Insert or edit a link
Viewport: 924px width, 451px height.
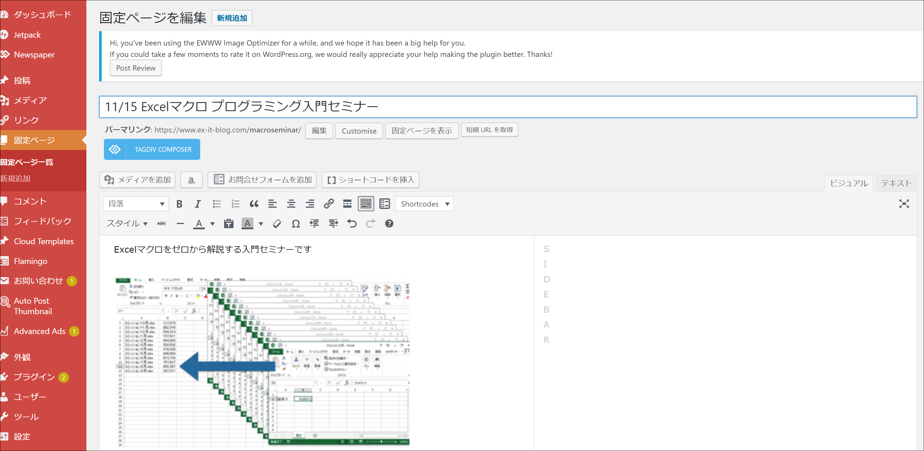329,204
